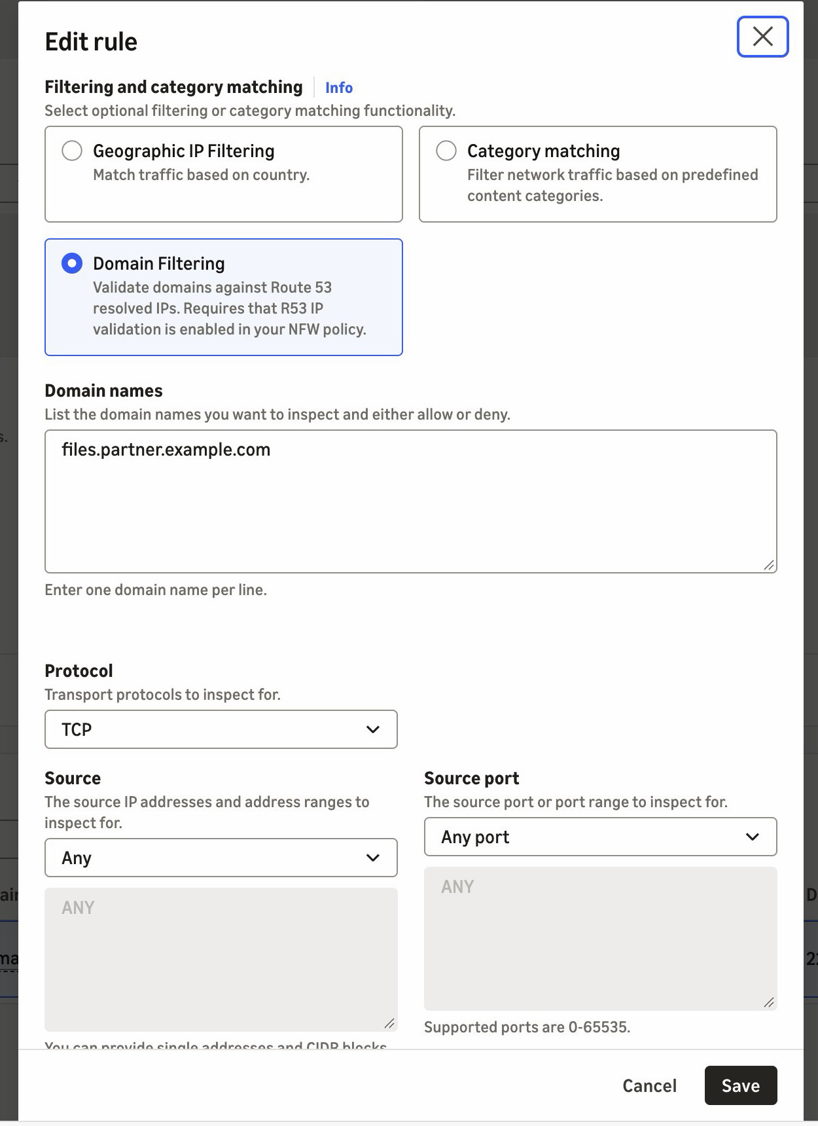
Task: Click the Protocol label
Action: [79, 671]
